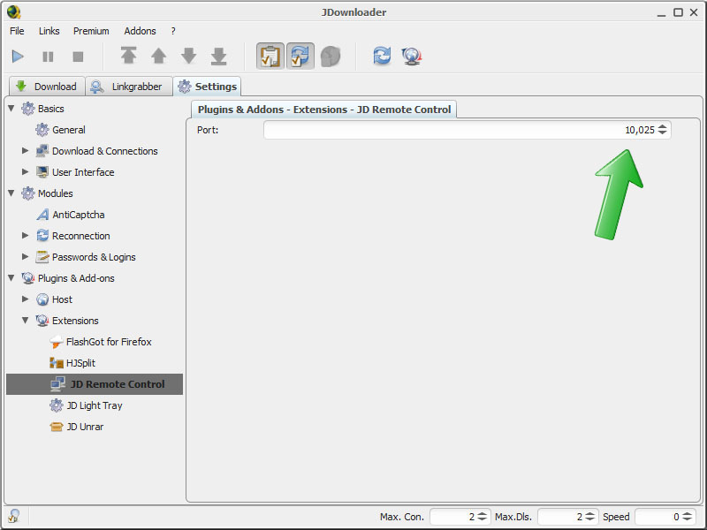Toggle automatic reconnect checkbox icon
Viewport: 707px width, 530px height.
pos(300,57)
